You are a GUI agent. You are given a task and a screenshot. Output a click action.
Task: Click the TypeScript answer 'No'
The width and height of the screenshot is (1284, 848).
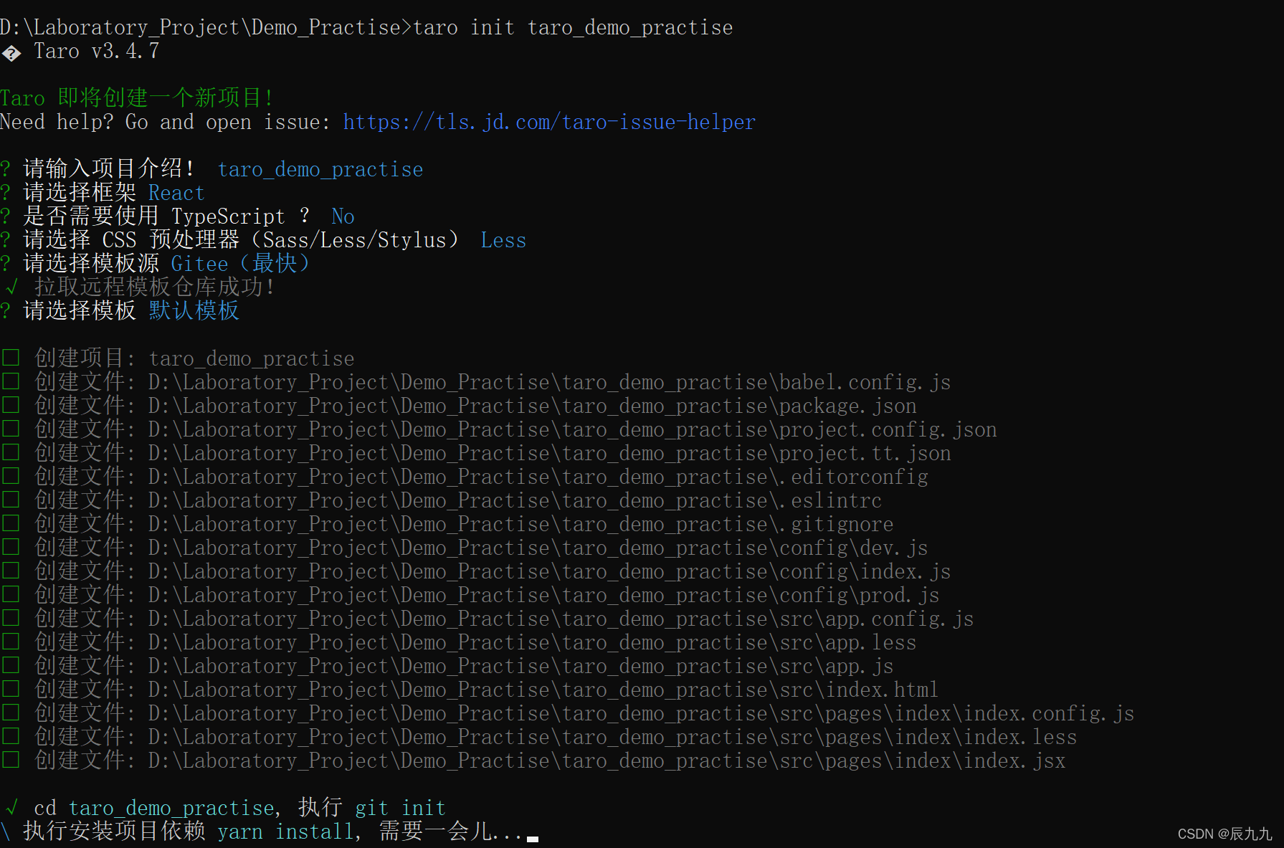point(343,217)
